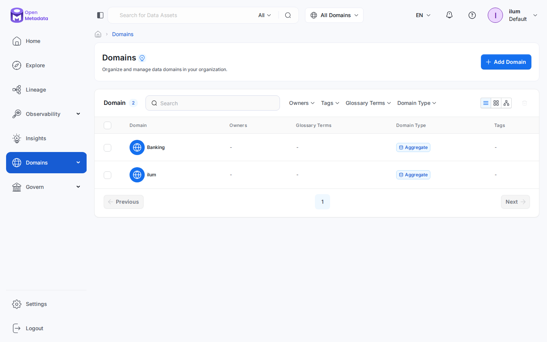Switch to list view icon

(x=486, y=103)
